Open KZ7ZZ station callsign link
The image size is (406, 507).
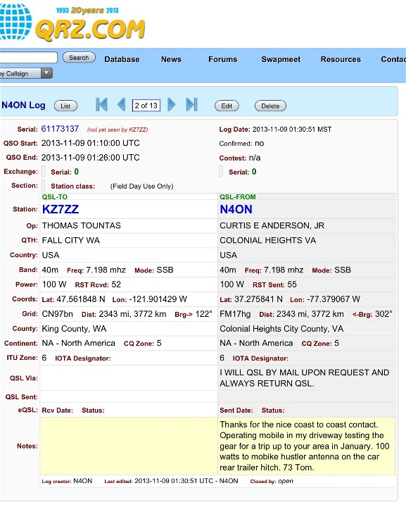point(61,209)
